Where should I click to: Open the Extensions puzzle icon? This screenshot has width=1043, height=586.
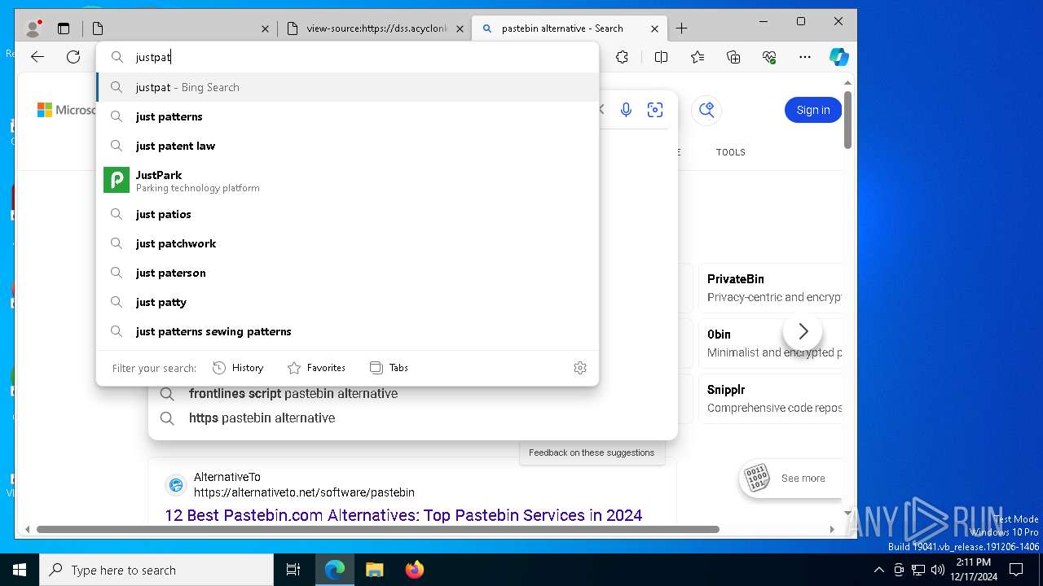point(623,57)
